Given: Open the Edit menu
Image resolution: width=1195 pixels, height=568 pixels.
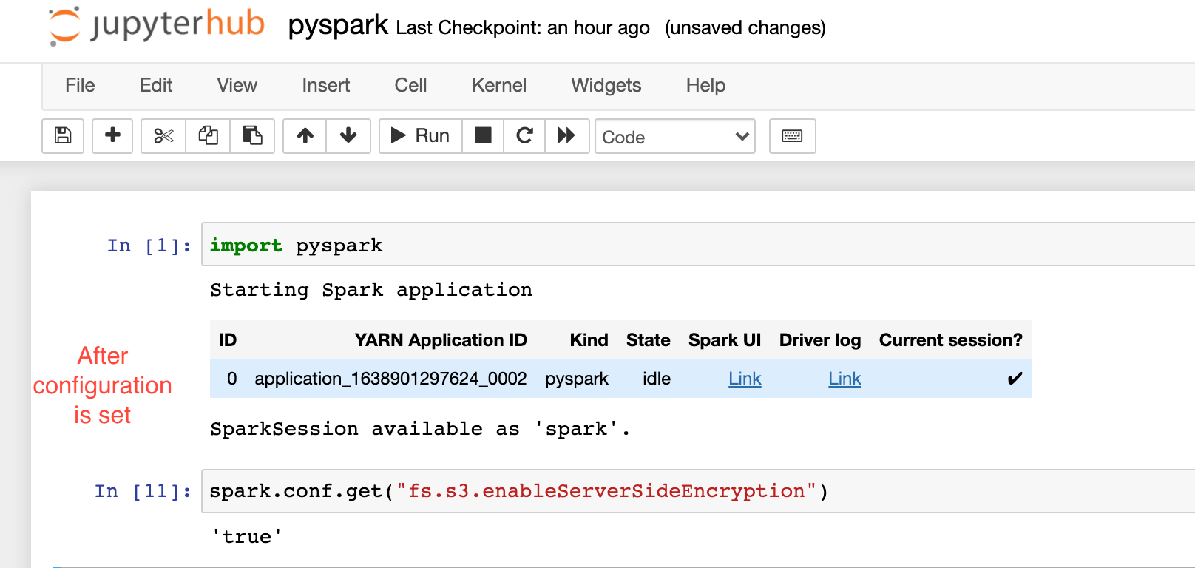Looking at the screenshot, I should tap(156, 86).
